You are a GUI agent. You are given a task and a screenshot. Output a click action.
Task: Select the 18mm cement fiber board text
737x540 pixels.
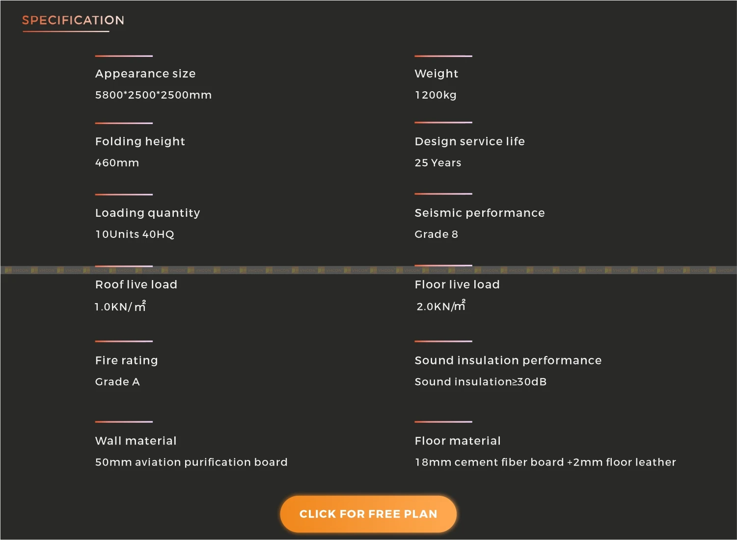[x=490, y=462]
